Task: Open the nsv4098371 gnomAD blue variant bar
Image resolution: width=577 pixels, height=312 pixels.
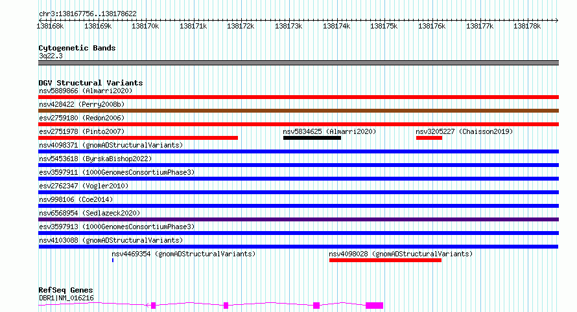Action: [298, 151]
